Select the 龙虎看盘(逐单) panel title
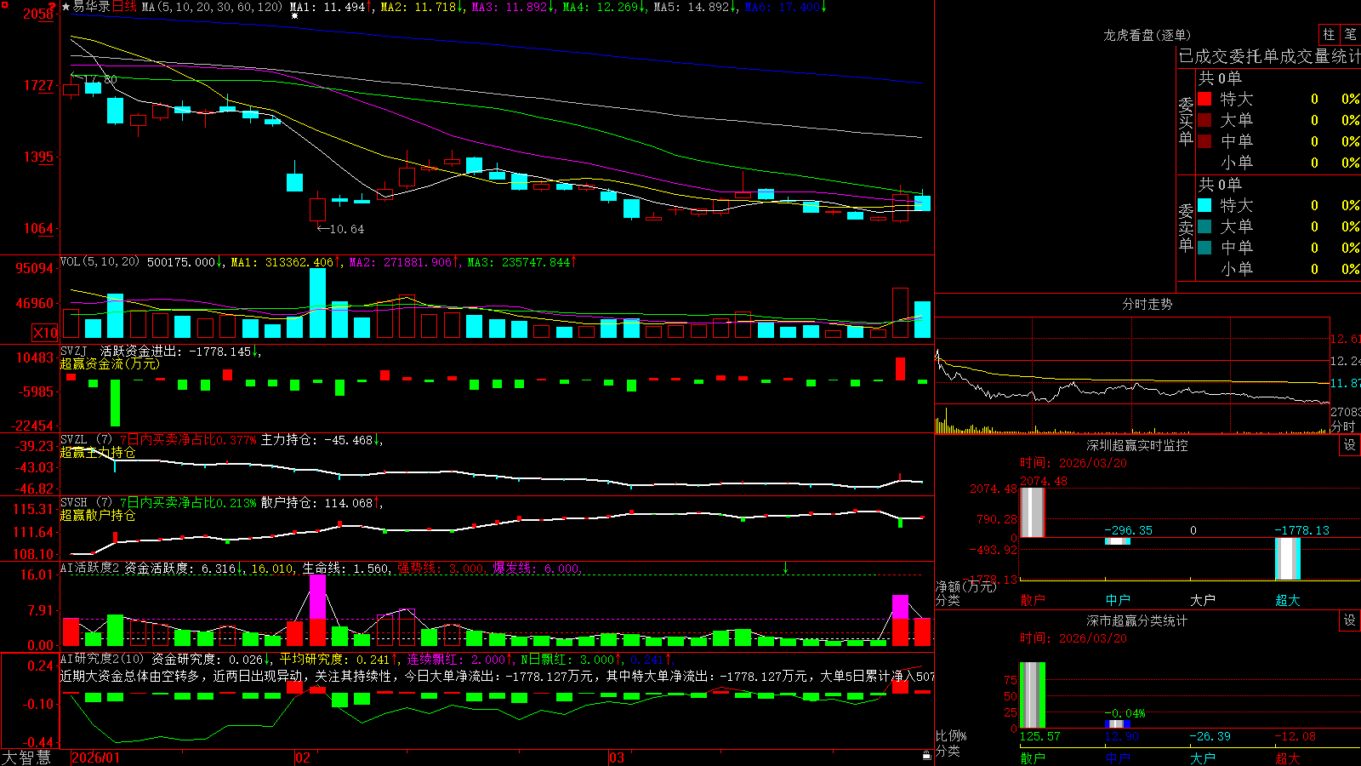1361x766 pixels. [1147, 35]
